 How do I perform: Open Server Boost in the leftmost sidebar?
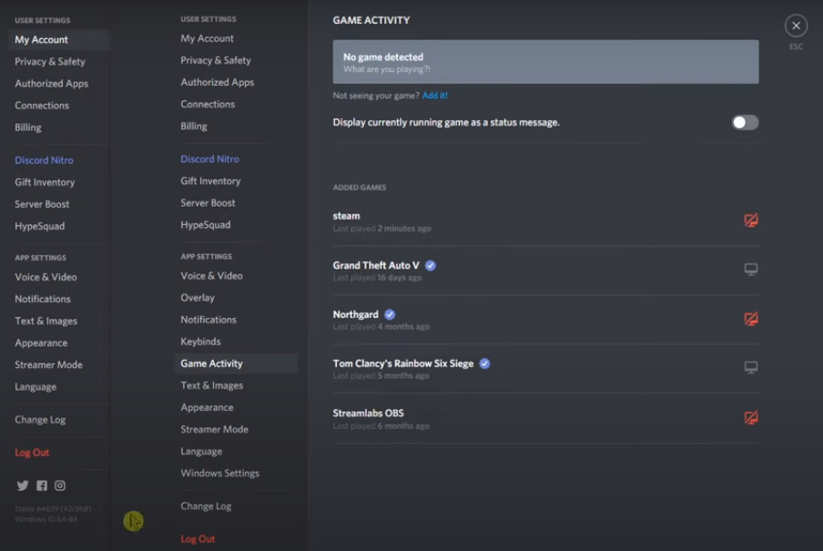pos(42,204)
